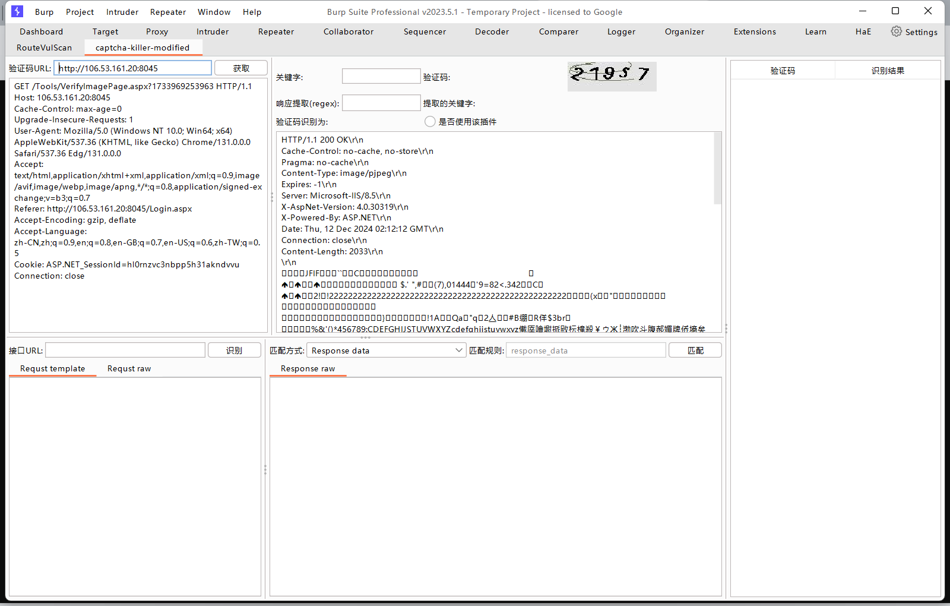Viewport: 950px width, 606px height.
Task: Click the captcha image preview
Action: (612, 76)
